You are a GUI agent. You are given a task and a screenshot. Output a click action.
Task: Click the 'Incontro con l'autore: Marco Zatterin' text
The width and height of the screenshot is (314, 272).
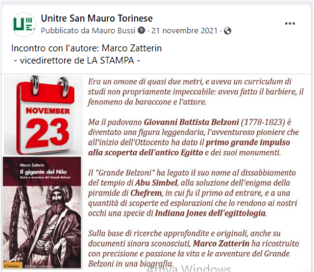86,48
